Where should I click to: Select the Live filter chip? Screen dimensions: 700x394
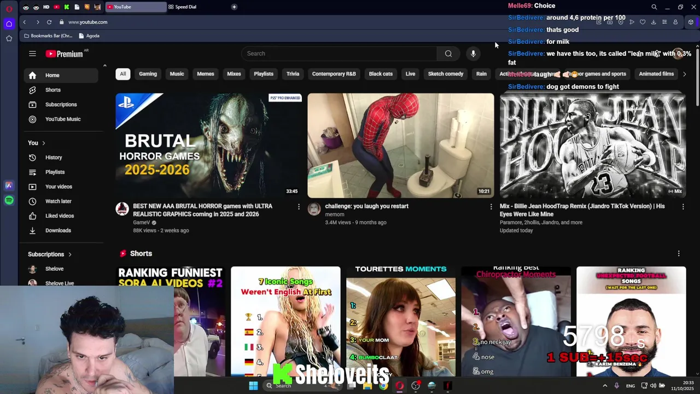[x=410, y=74]
